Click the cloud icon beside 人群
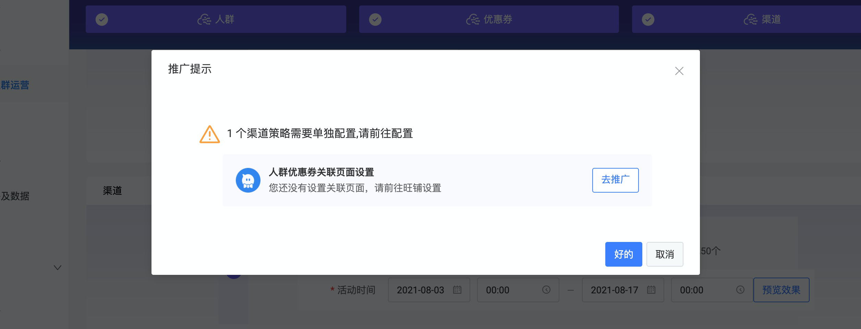Image resolution: width=861 pixels, height=329 pixels. (204, 20)
